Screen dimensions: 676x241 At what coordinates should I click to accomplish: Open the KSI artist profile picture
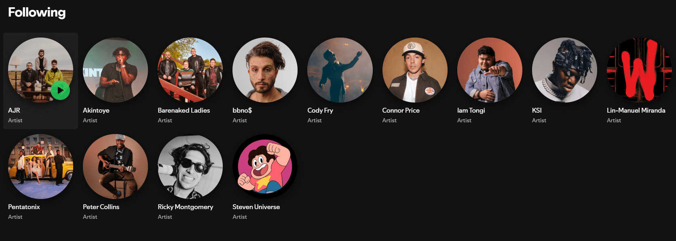(x=564, y=70)
